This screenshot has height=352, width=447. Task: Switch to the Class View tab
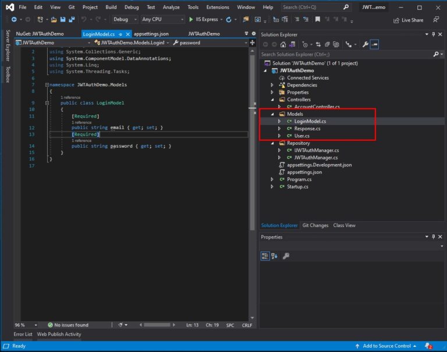coord(344,225)
